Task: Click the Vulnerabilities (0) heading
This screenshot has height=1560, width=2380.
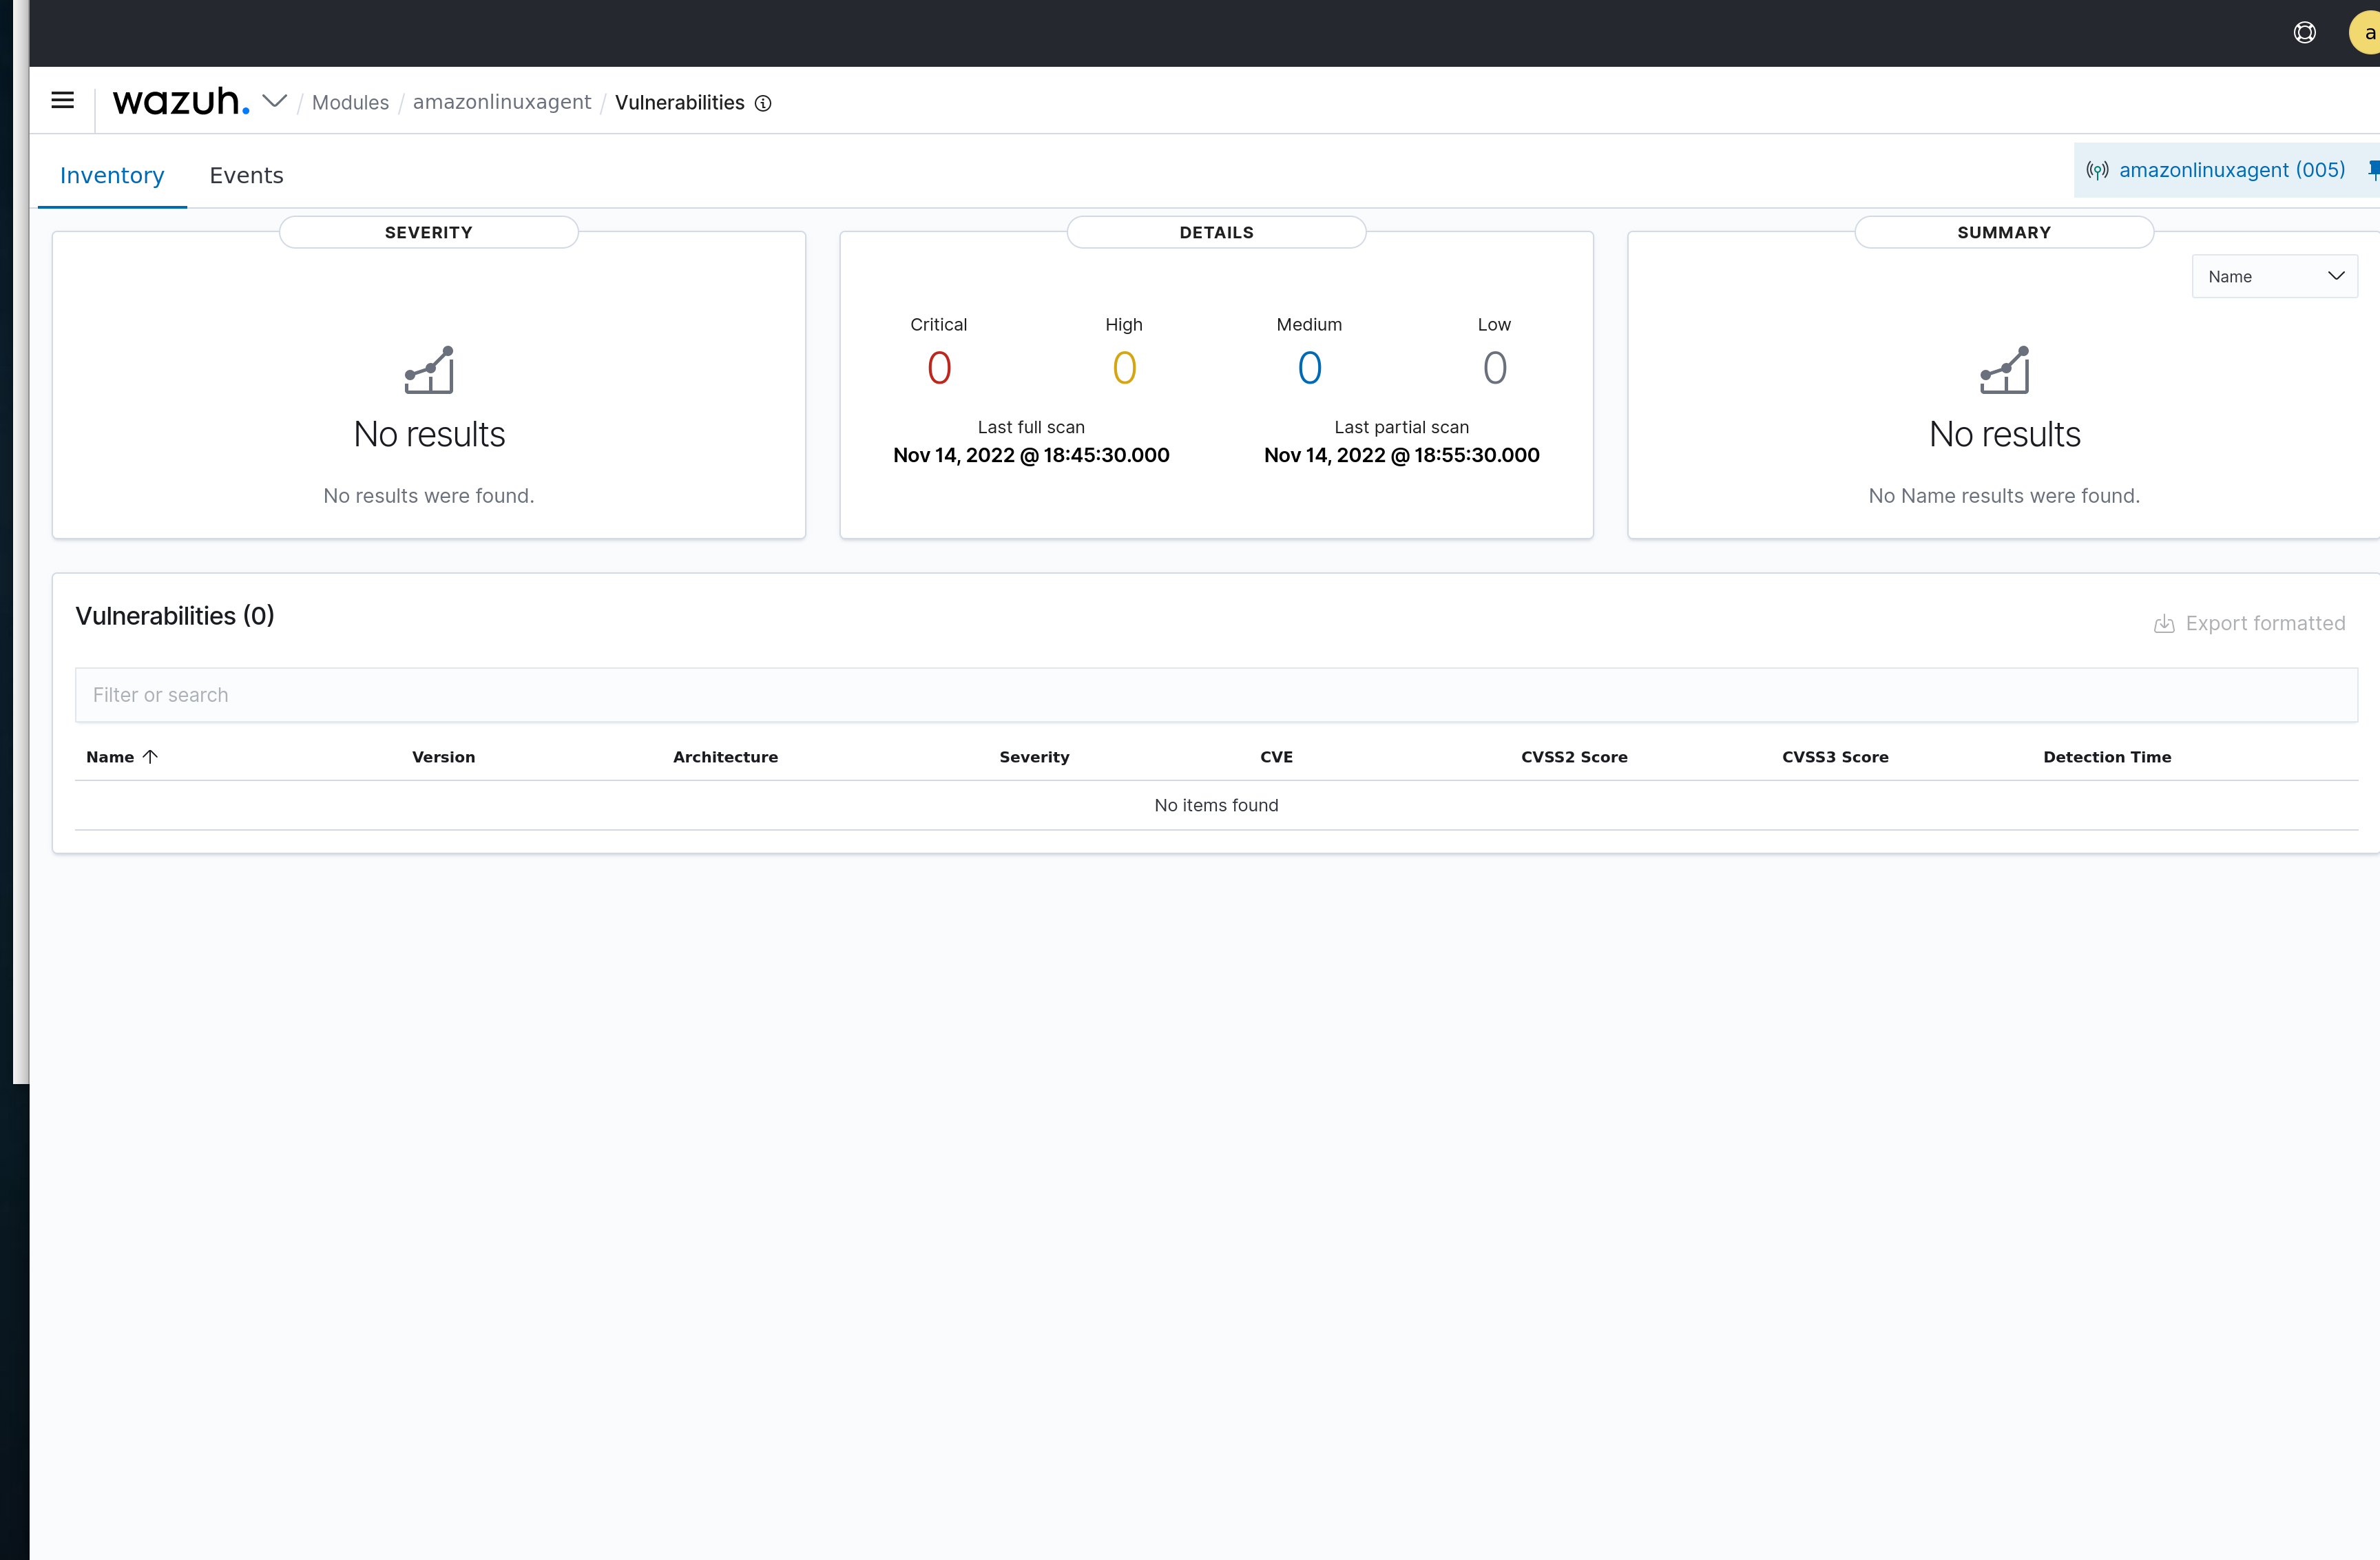Action: (175, 616)
